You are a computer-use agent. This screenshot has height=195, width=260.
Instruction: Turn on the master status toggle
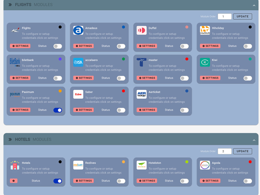(184, 78)
